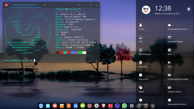Open the Control Center gear icon in dock
This screenshot has width=194, height=109.
coord(96,106)
